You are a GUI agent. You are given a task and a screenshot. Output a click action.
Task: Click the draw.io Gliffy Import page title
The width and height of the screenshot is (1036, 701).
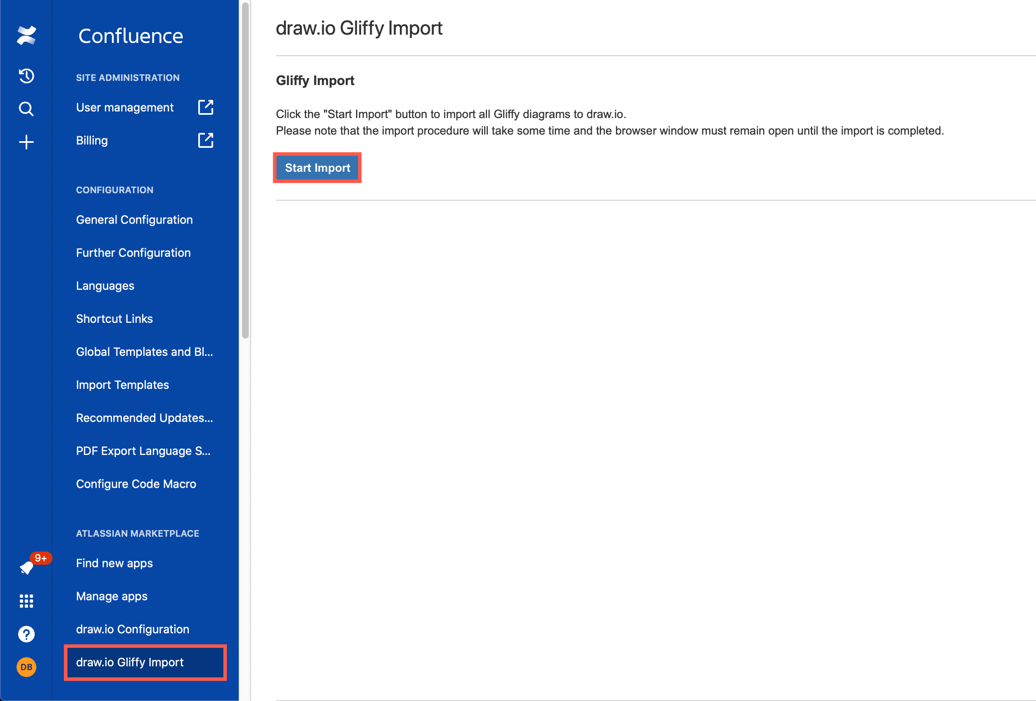(x=359, y=28)
